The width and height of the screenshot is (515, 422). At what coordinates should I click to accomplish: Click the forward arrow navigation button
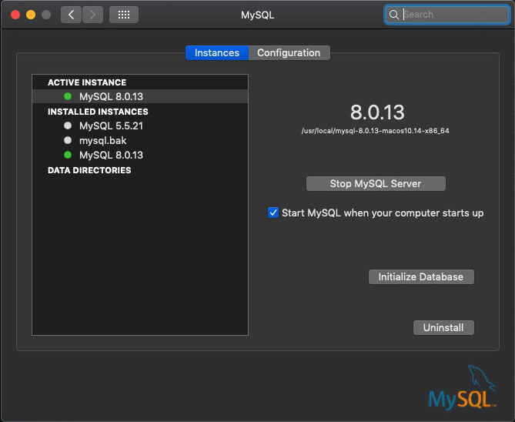pyautogui.click(x=92, y=15)
